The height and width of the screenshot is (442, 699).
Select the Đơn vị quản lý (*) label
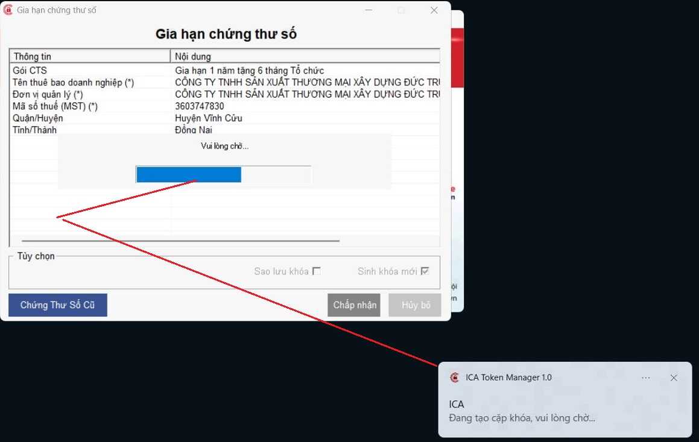click(48, 95)
